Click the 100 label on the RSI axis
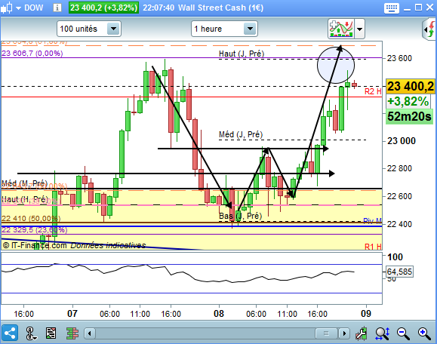 point(395,256)
